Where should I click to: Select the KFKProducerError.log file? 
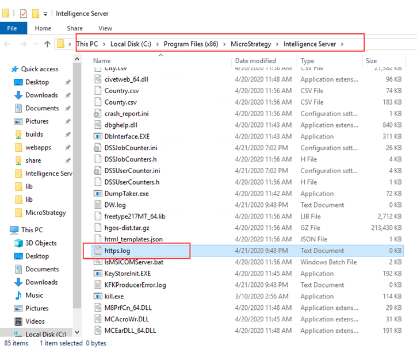(x=135, y=285)
